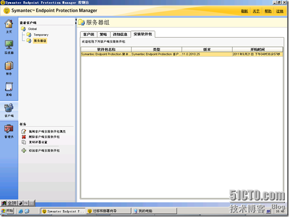Switch to 迁移和部署向导 taskbar window
The width and height of the screenshot is (289, 217).
[109, 211]
